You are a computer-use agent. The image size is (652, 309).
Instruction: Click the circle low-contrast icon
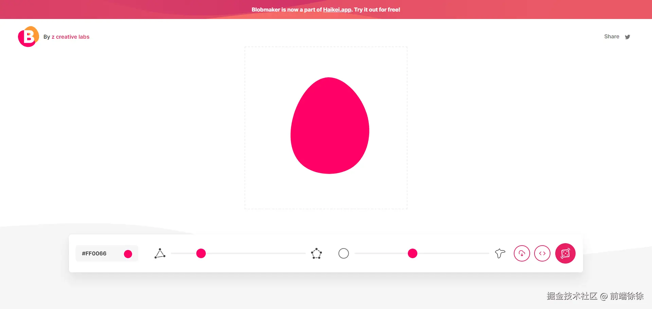(x=344, y=253)
